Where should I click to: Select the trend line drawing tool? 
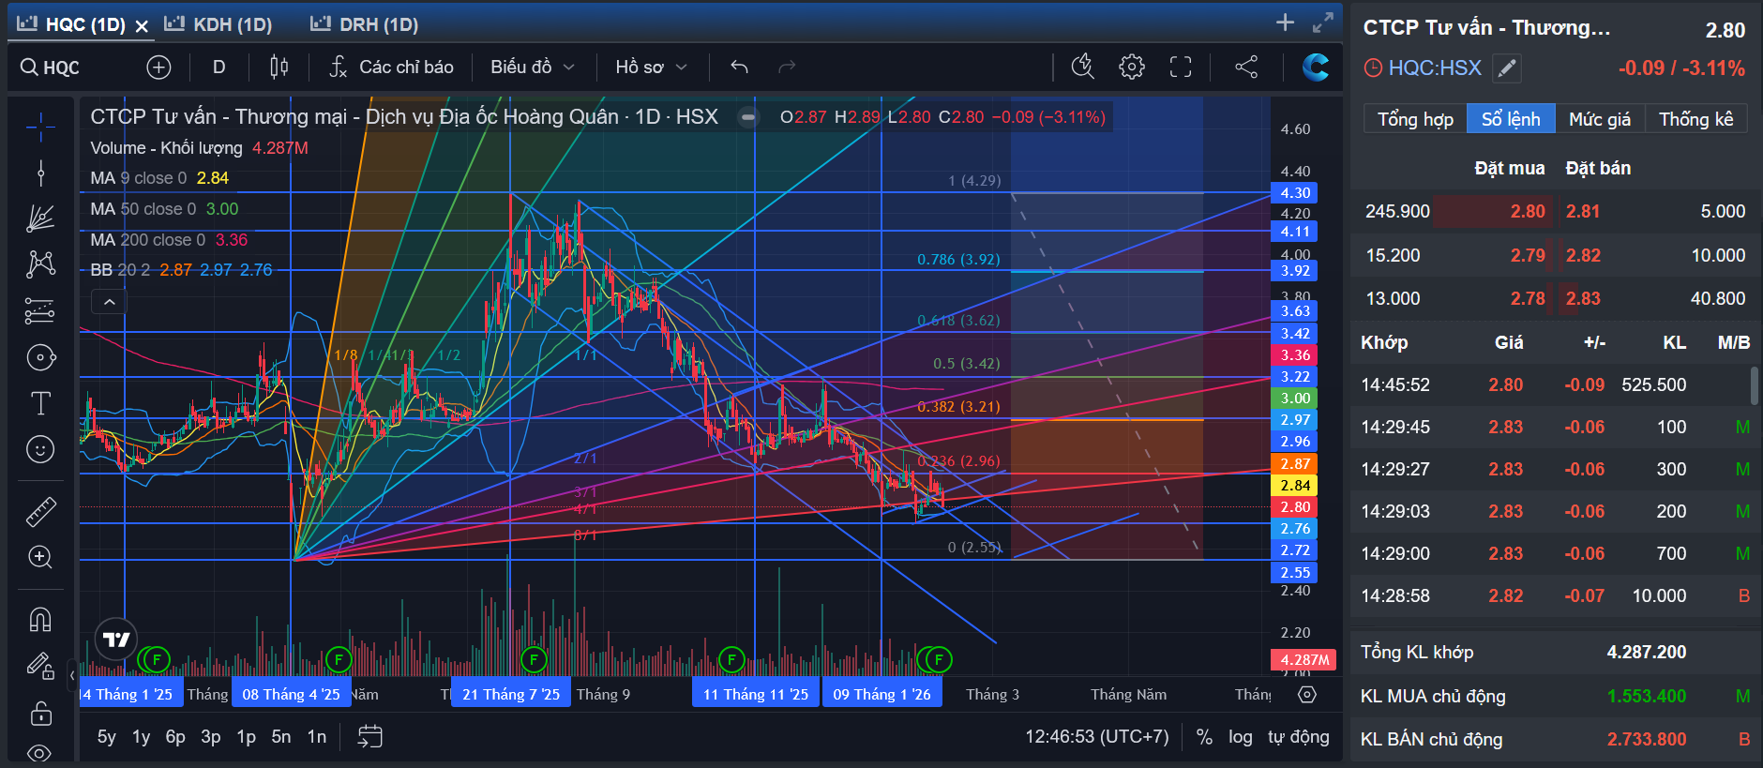[x=40, y=173]
